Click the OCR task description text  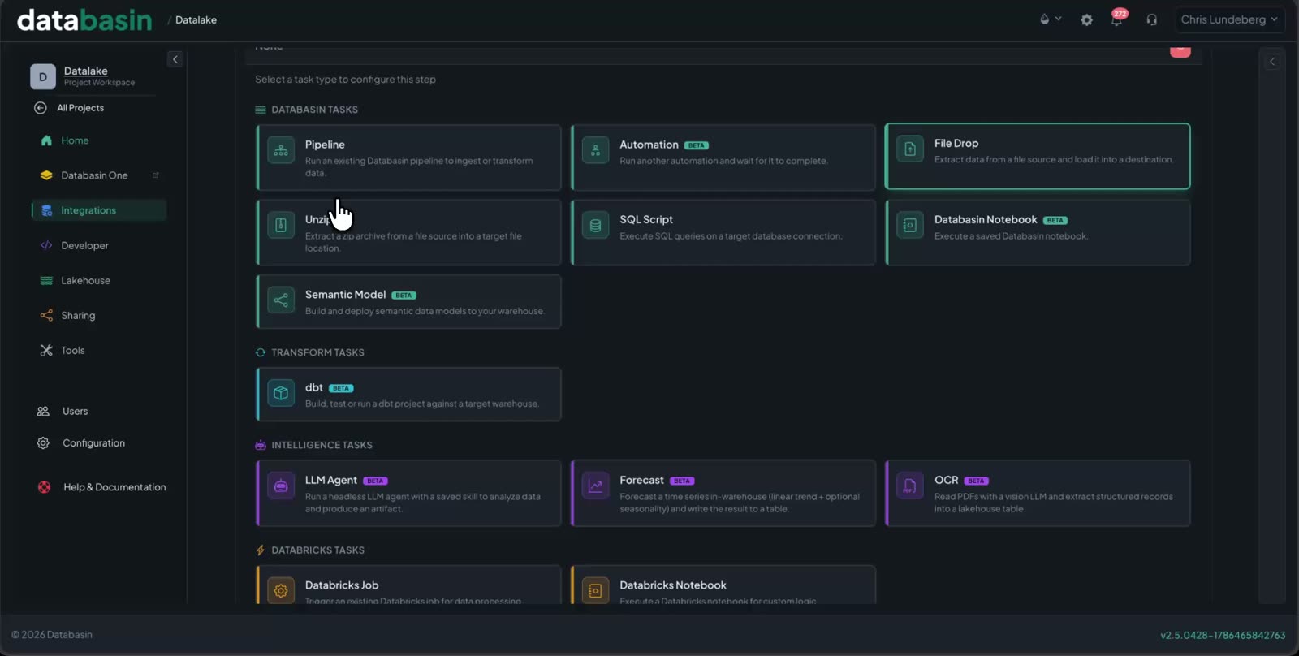point(1053,503)
